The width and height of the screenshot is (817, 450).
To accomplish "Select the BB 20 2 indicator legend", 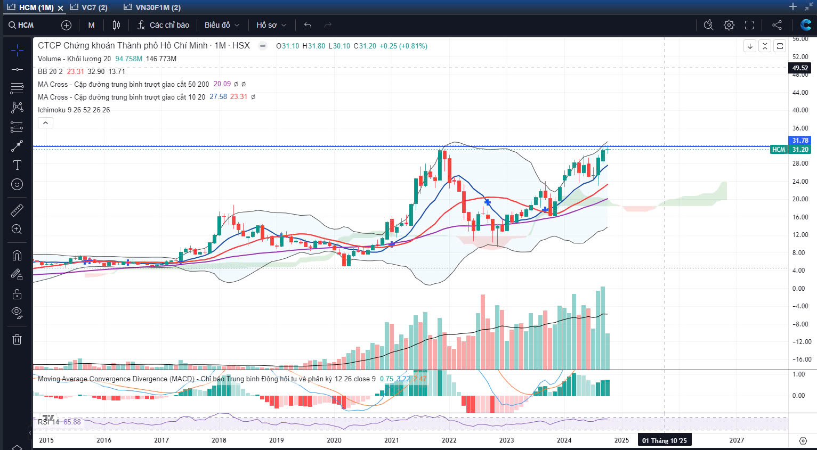I will [50, 71].
